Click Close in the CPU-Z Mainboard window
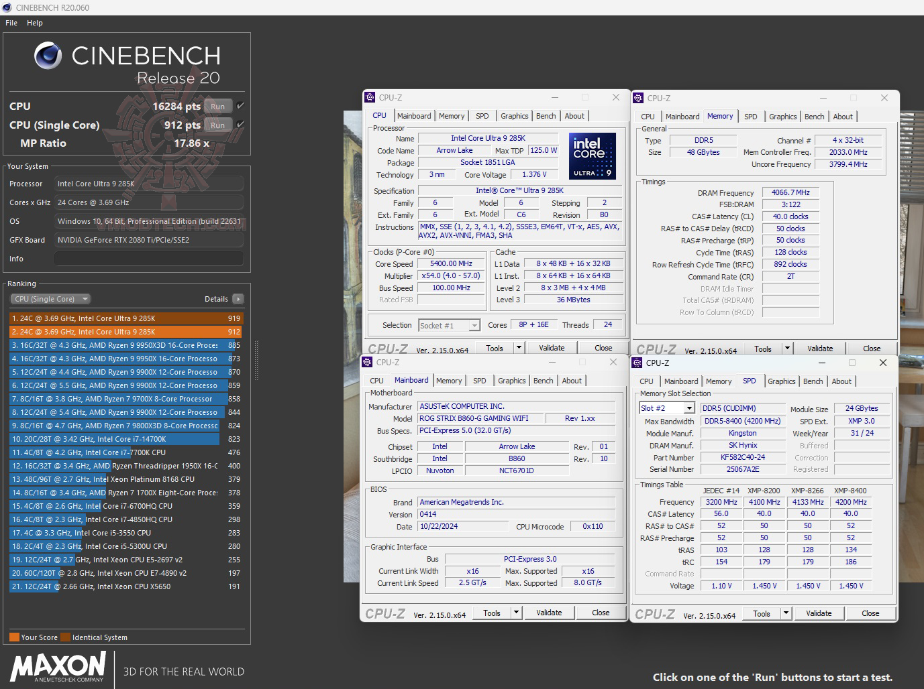The height and width of the screenshot is (689, 924). [601, 613]
